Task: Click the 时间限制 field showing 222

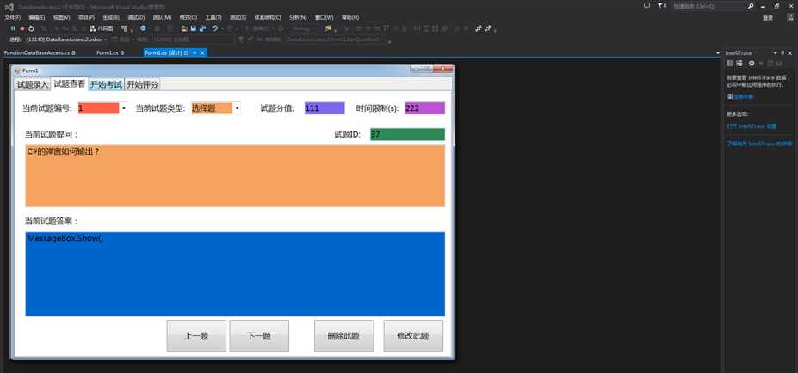Action: click(425, 108)
